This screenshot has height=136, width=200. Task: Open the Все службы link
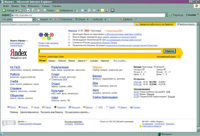[x=120, y=61]
